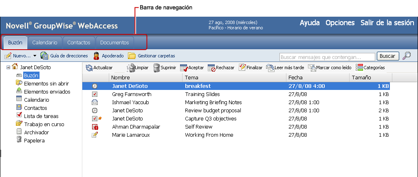Open Lista de tareas folder
The width and height of the screenshot is (418, 177).
click(41, 116)
